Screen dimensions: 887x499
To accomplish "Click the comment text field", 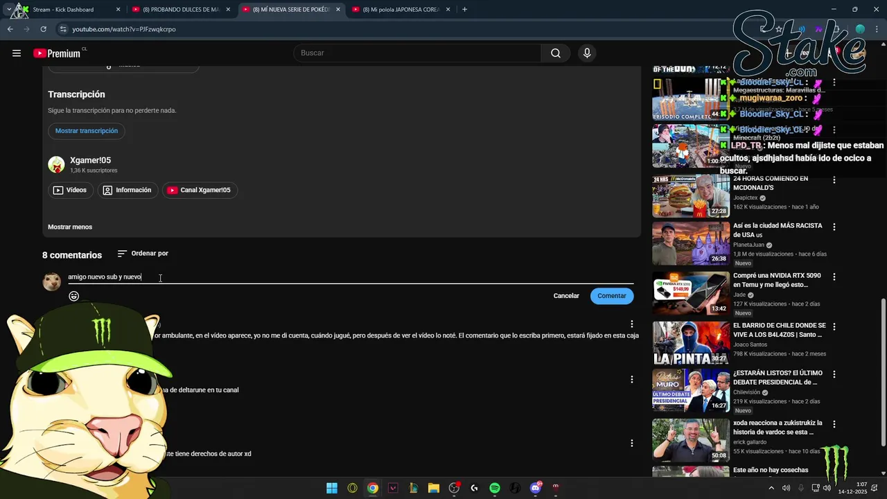I will [351, 277].
